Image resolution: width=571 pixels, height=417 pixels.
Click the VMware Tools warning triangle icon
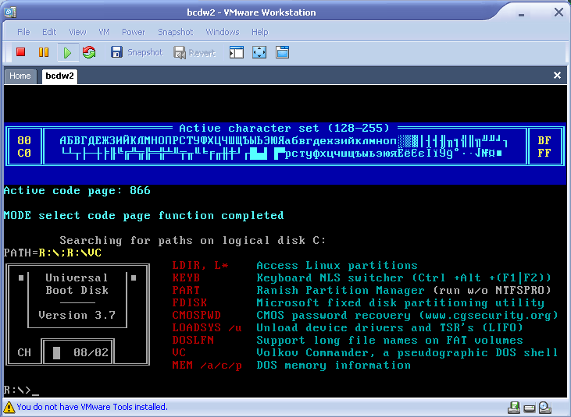coord(9,407)
